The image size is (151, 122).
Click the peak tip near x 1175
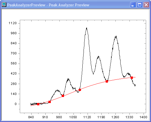98,56
